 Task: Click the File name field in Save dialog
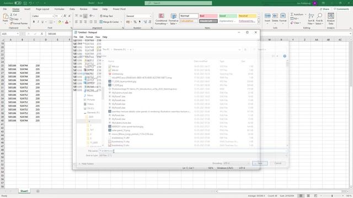coord(193,151)
